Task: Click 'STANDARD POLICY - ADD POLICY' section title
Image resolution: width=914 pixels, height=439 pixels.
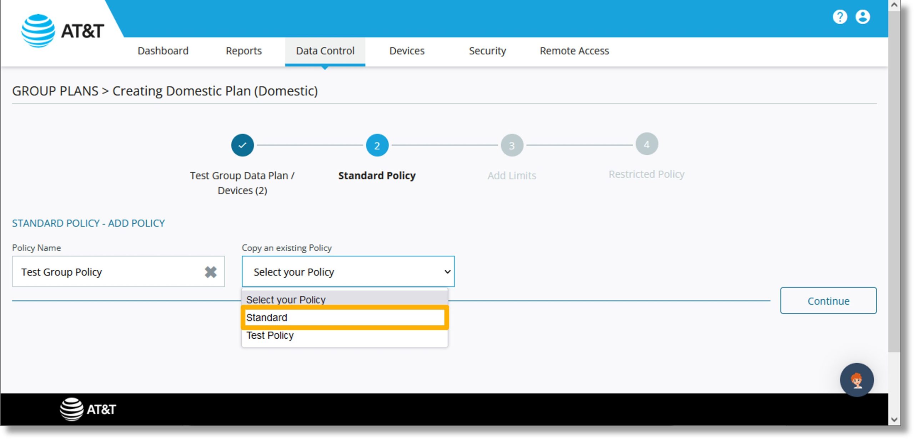Action: 88,223
